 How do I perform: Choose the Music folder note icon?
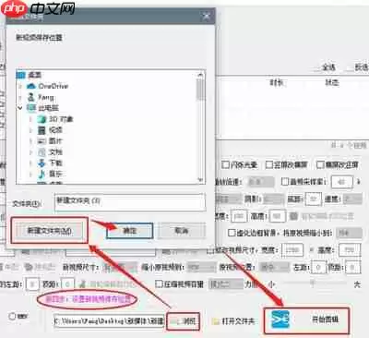pos(42,174)
